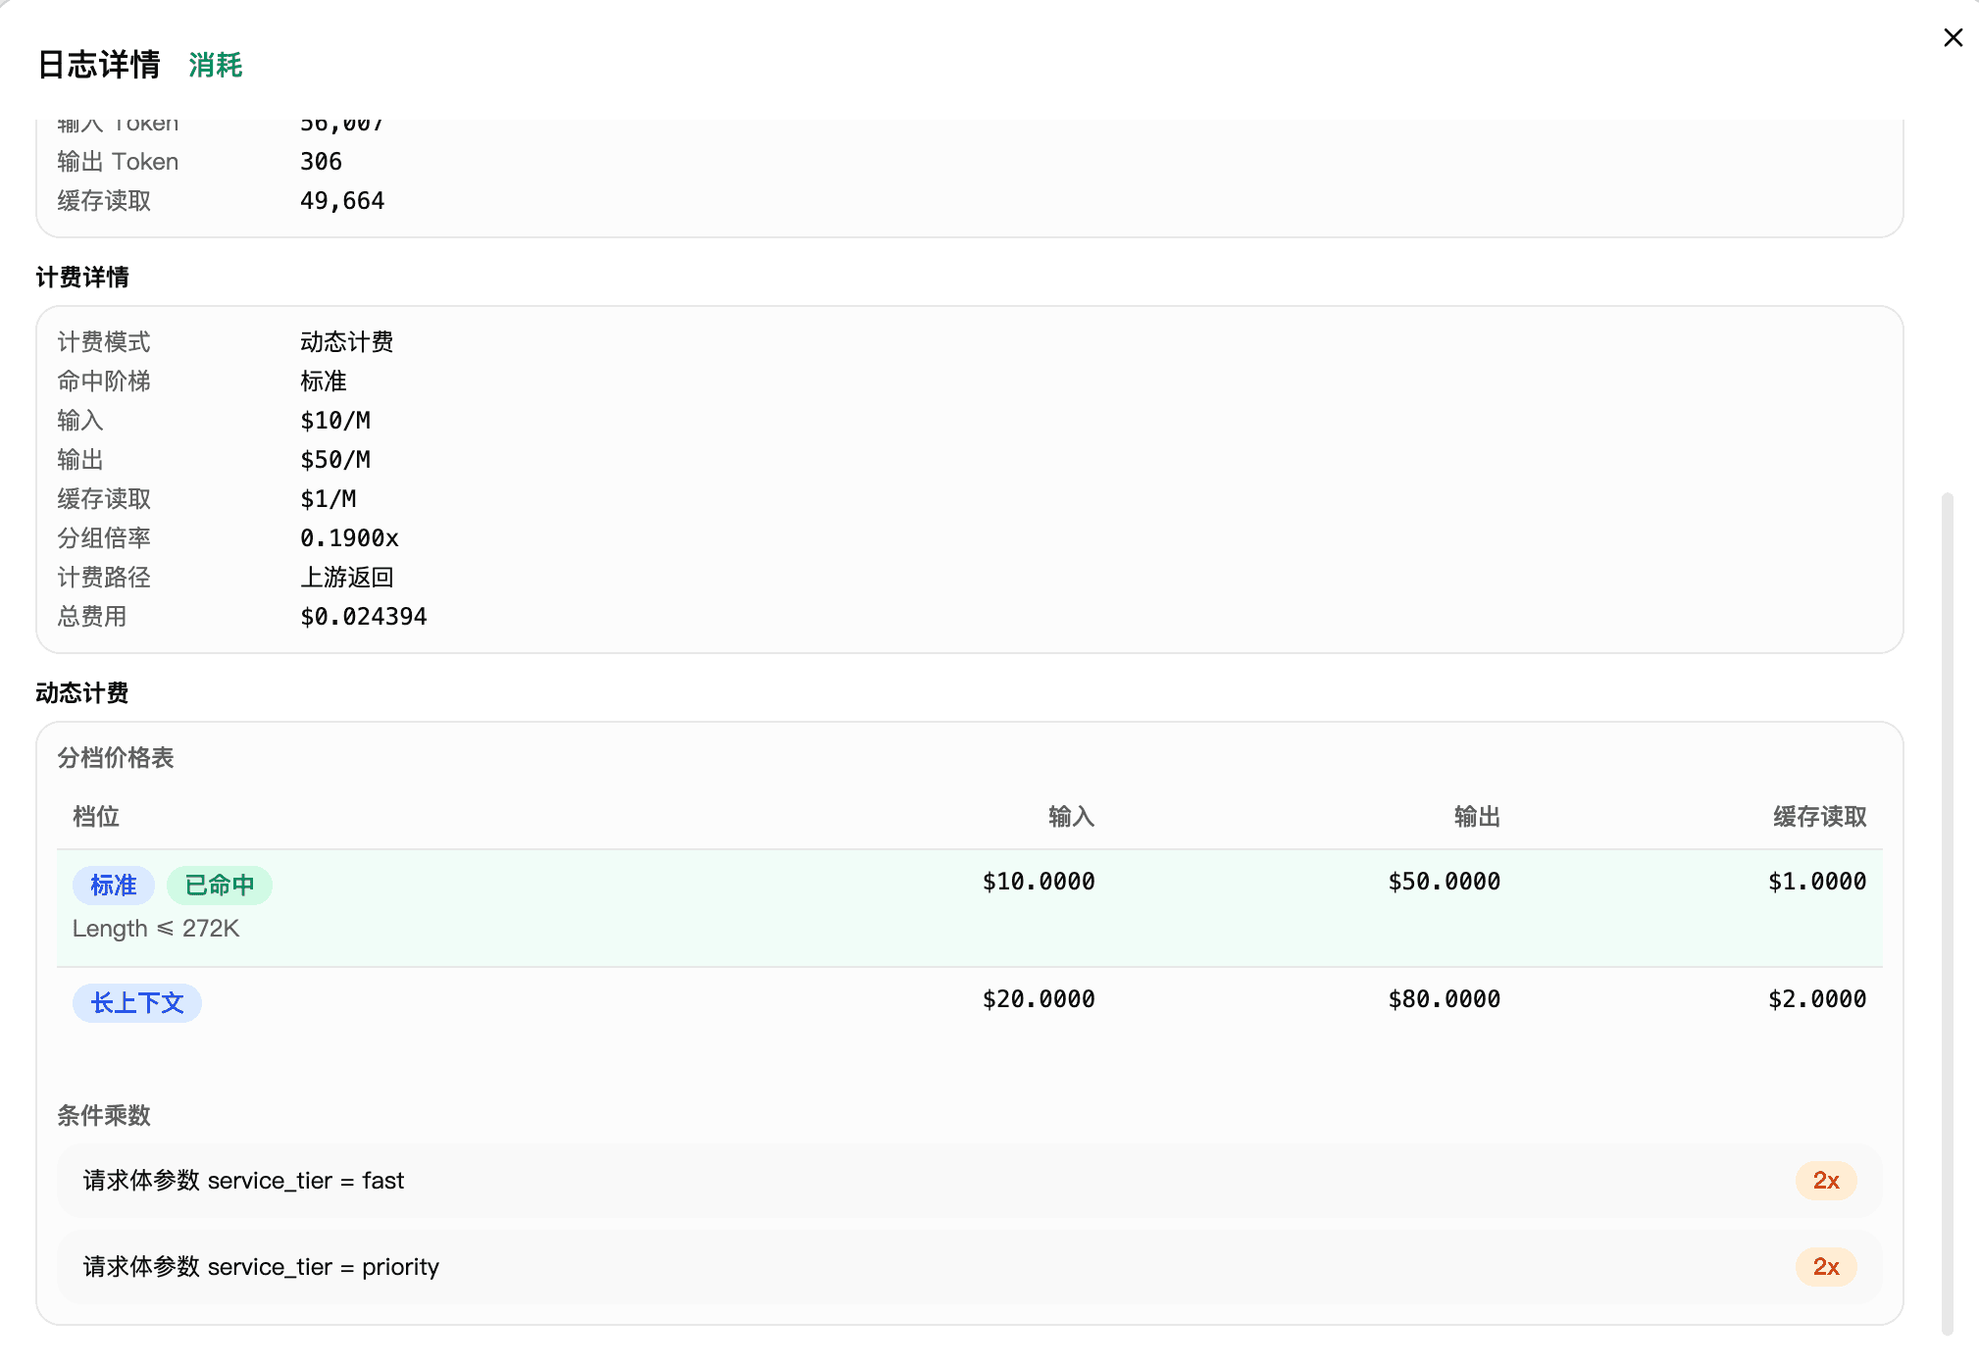
Task: Click the 计费路径 value 上游返回
Action: (x=347, y=578)
